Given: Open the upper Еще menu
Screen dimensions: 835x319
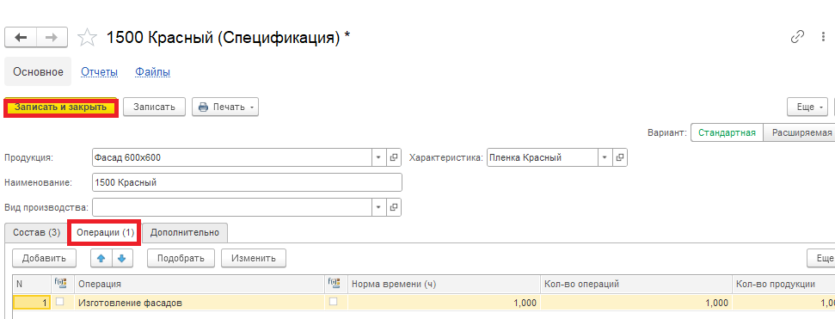Looking at the screenshot, I should click(807, 107).
